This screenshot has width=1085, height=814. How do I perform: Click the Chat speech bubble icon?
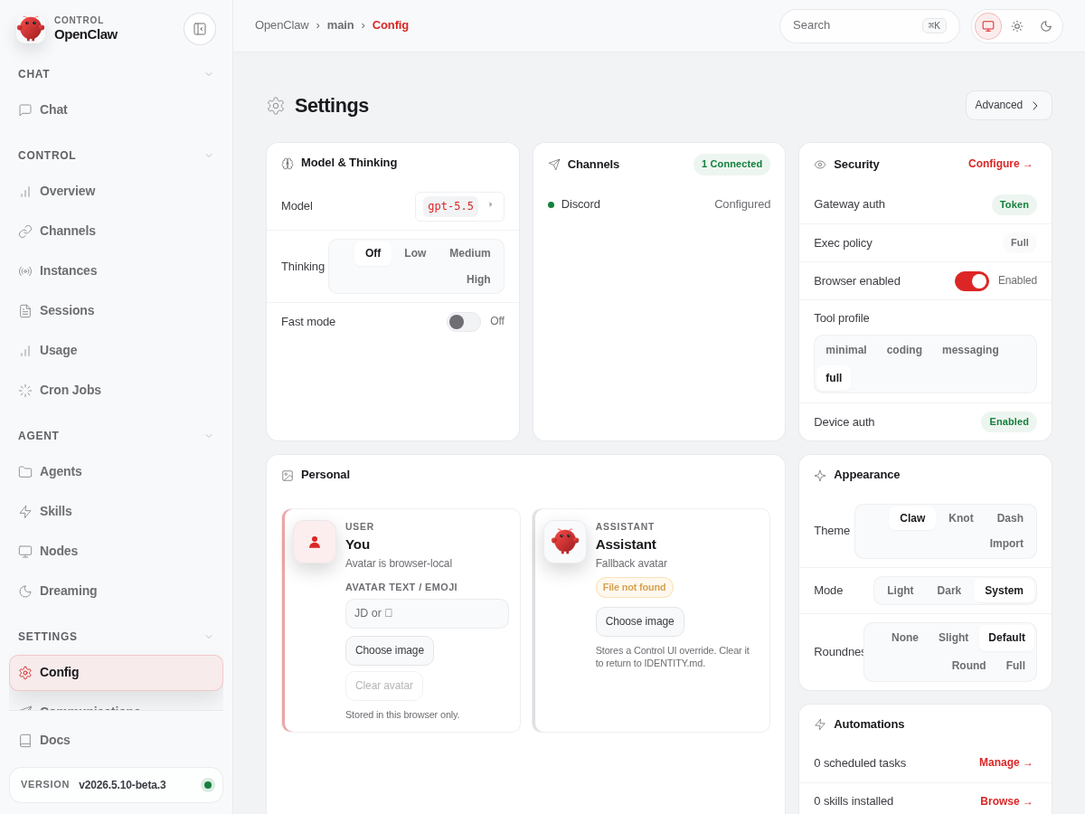click(x=25, y=110)
